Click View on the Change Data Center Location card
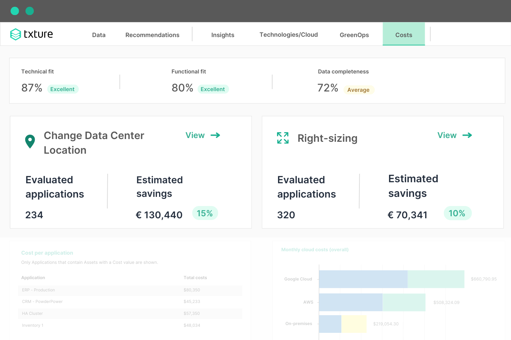Image resolution: width=511 pixels, height=340 pixels. point(195,135)
